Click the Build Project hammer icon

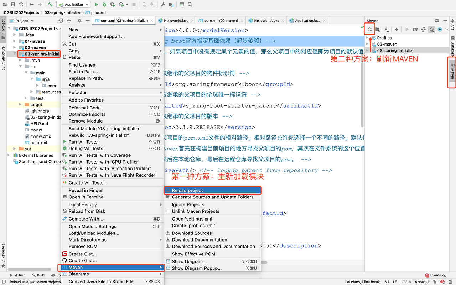pos(50,5)
